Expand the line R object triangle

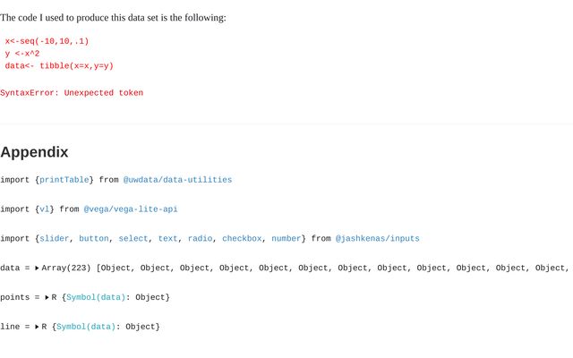click(37, 327)
